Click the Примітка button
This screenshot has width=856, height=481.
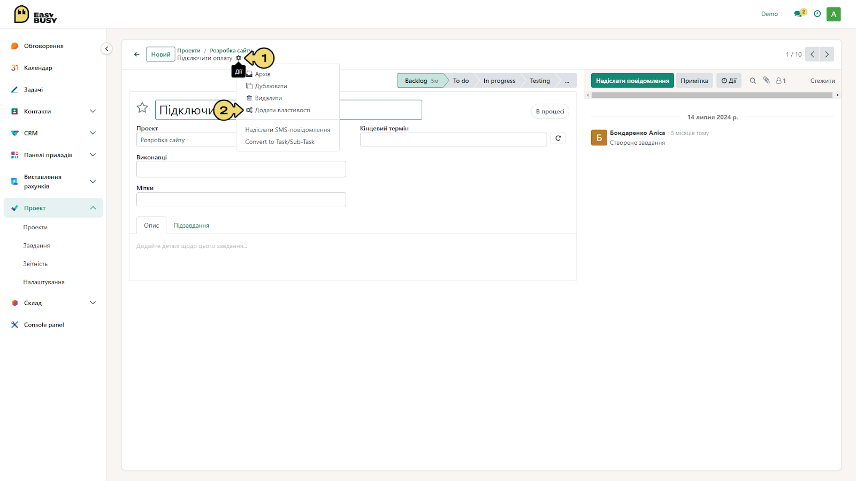click(694, 81)
